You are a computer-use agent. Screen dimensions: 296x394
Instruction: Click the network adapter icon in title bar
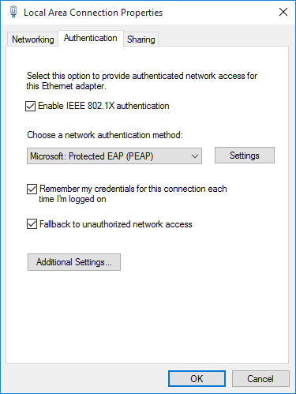(x=13, y=12)
